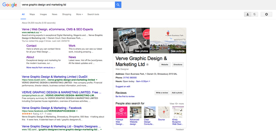This screenshot has height=131, width=276.
Task: Expand arrow beside facebook.com/VERVEGRAPHICDESIGN URL
Action: point(77,111)
